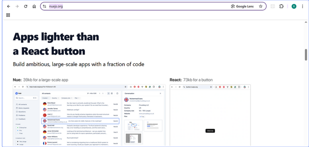Viewport: 309px width, 147px height.
Task: Reload the nuejs.org page
Action: (26, 6)
